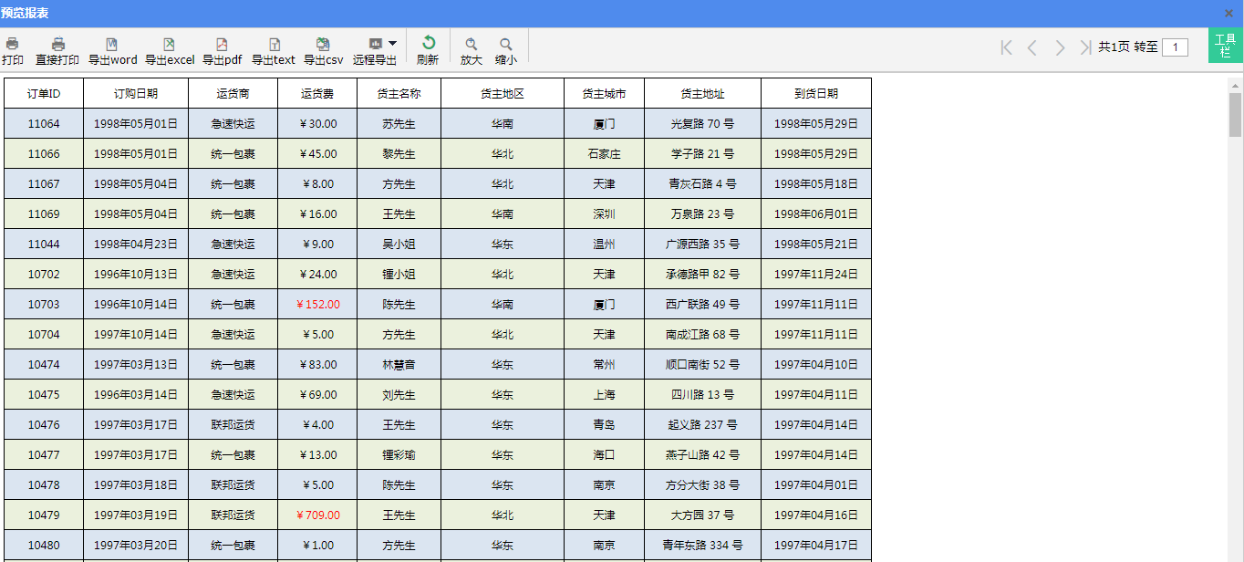Image resolution: width=1244 pixels, height=562 pixels.
Task: Click the Print (打印) icon
Action: pyautogui.click(x=13, y=45)
